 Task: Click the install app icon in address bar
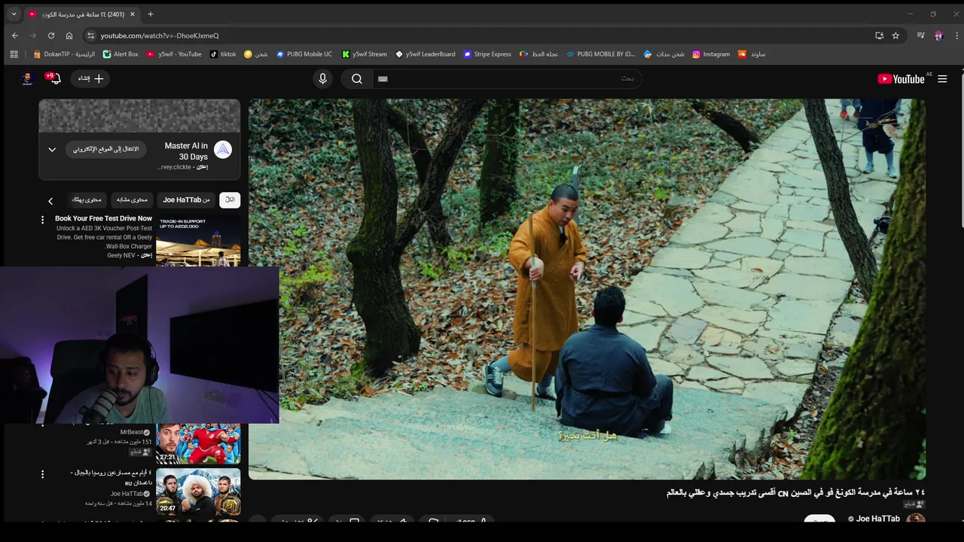click(879, 35)
